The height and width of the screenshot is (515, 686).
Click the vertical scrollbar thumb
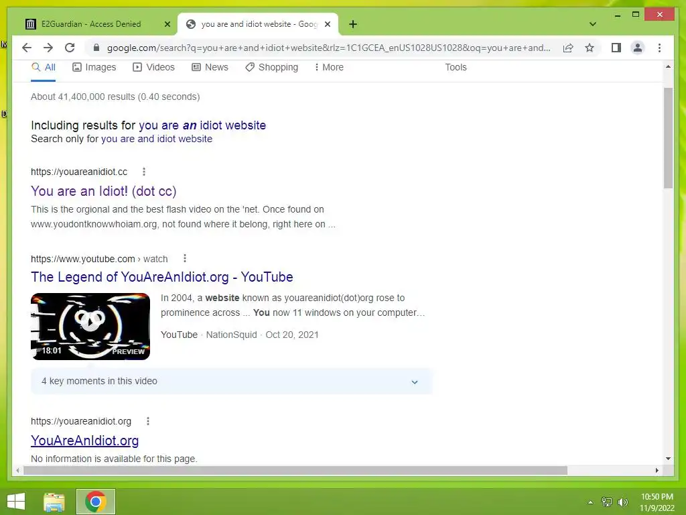(x=668, y=138)
